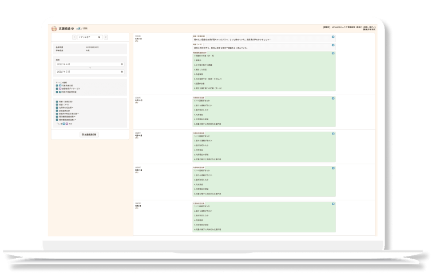
Task: Click the child name search input field
Action: point(87,37)
